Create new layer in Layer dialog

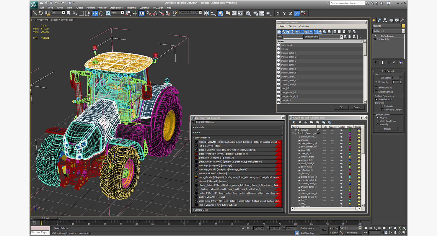click(294, 122)
